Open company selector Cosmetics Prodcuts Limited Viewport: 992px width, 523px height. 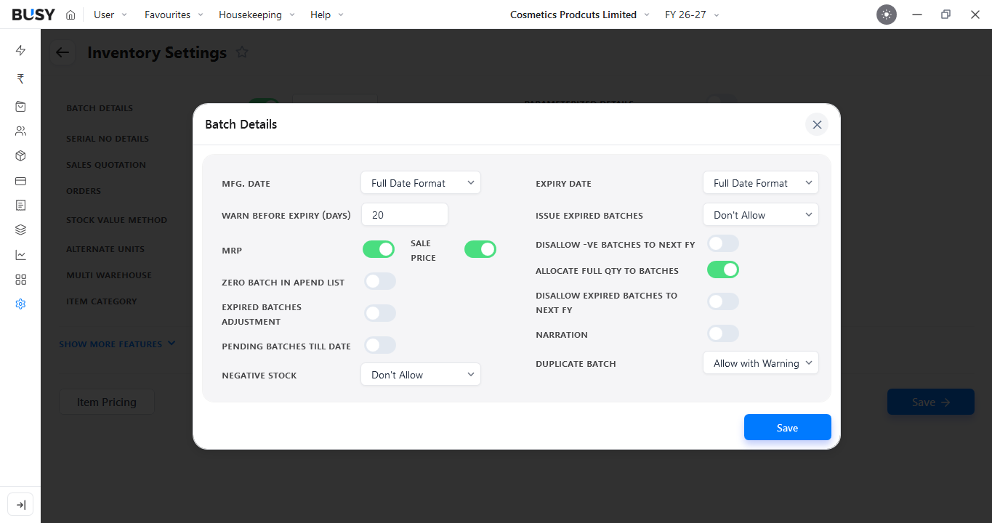tap(580, 15)
